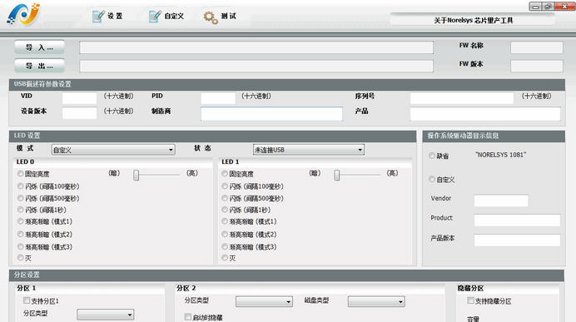This screenshot has width=576, height=322.
Task: Open the 设置 tab
Action: [107, 16]
